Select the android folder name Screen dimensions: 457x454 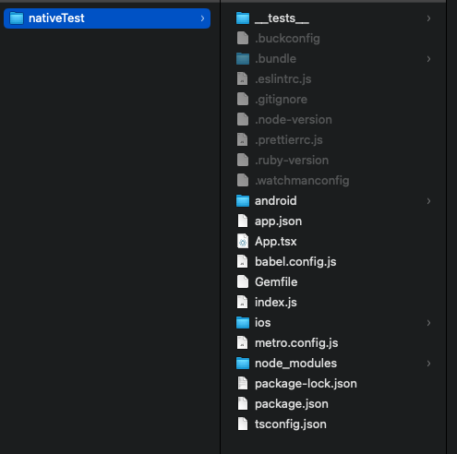[276, 201]
